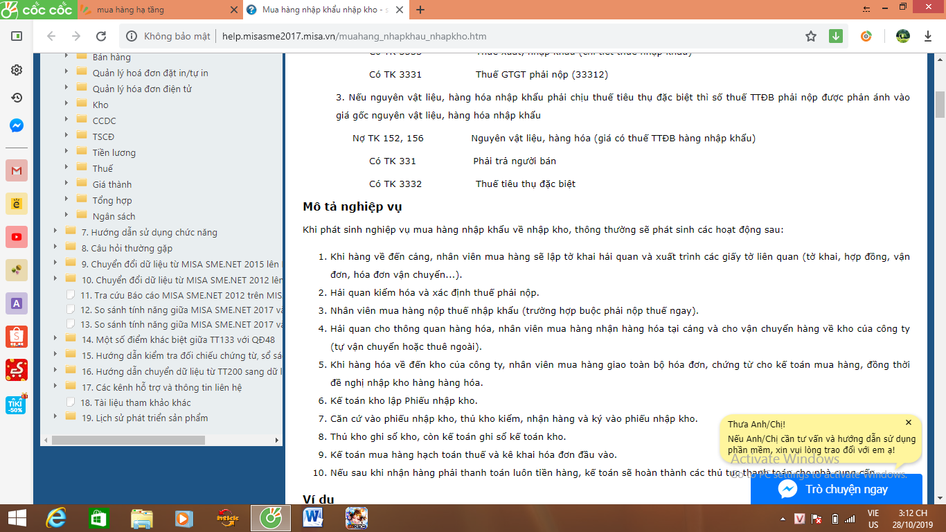The height and width of the screenshot is (532, 946).
Task: Open Microsoft Word from taskbar
Action: pos(313,518)
